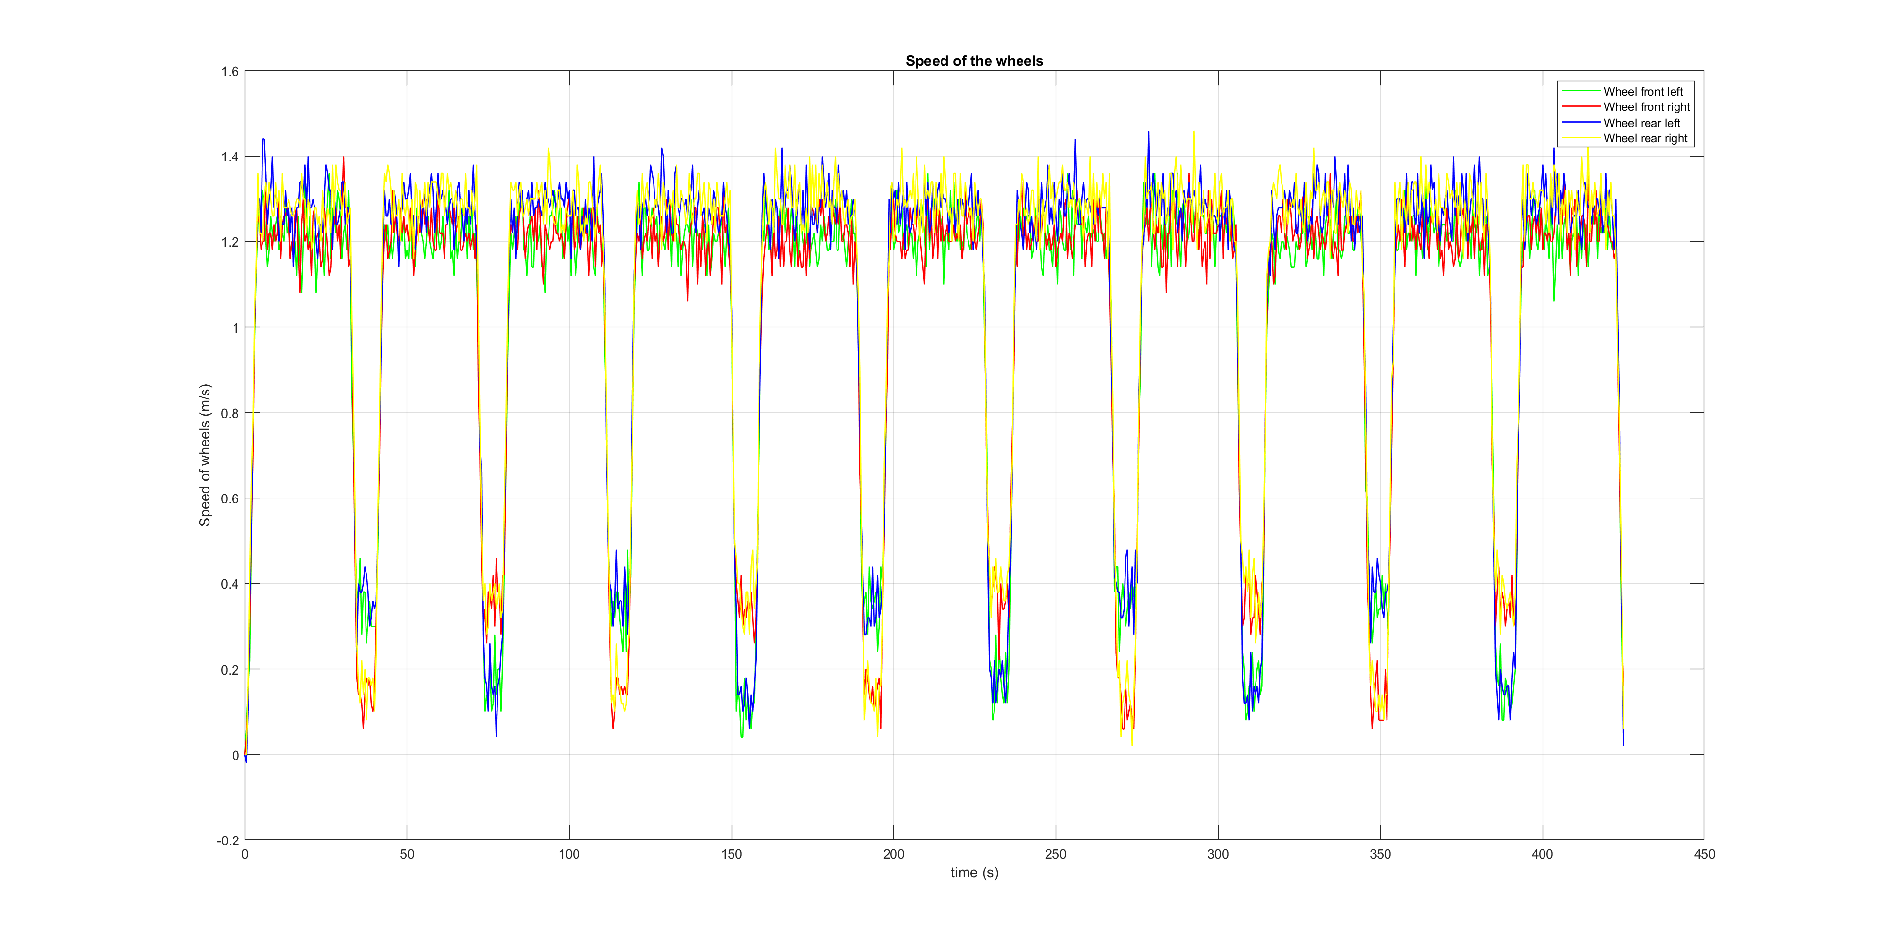Click the 200 tick label on x-axis

[x=893, y=854]
